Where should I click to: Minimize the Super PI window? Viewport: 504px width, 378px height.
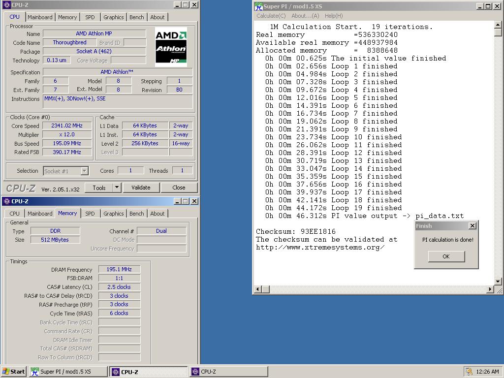(x=480, y=6)
